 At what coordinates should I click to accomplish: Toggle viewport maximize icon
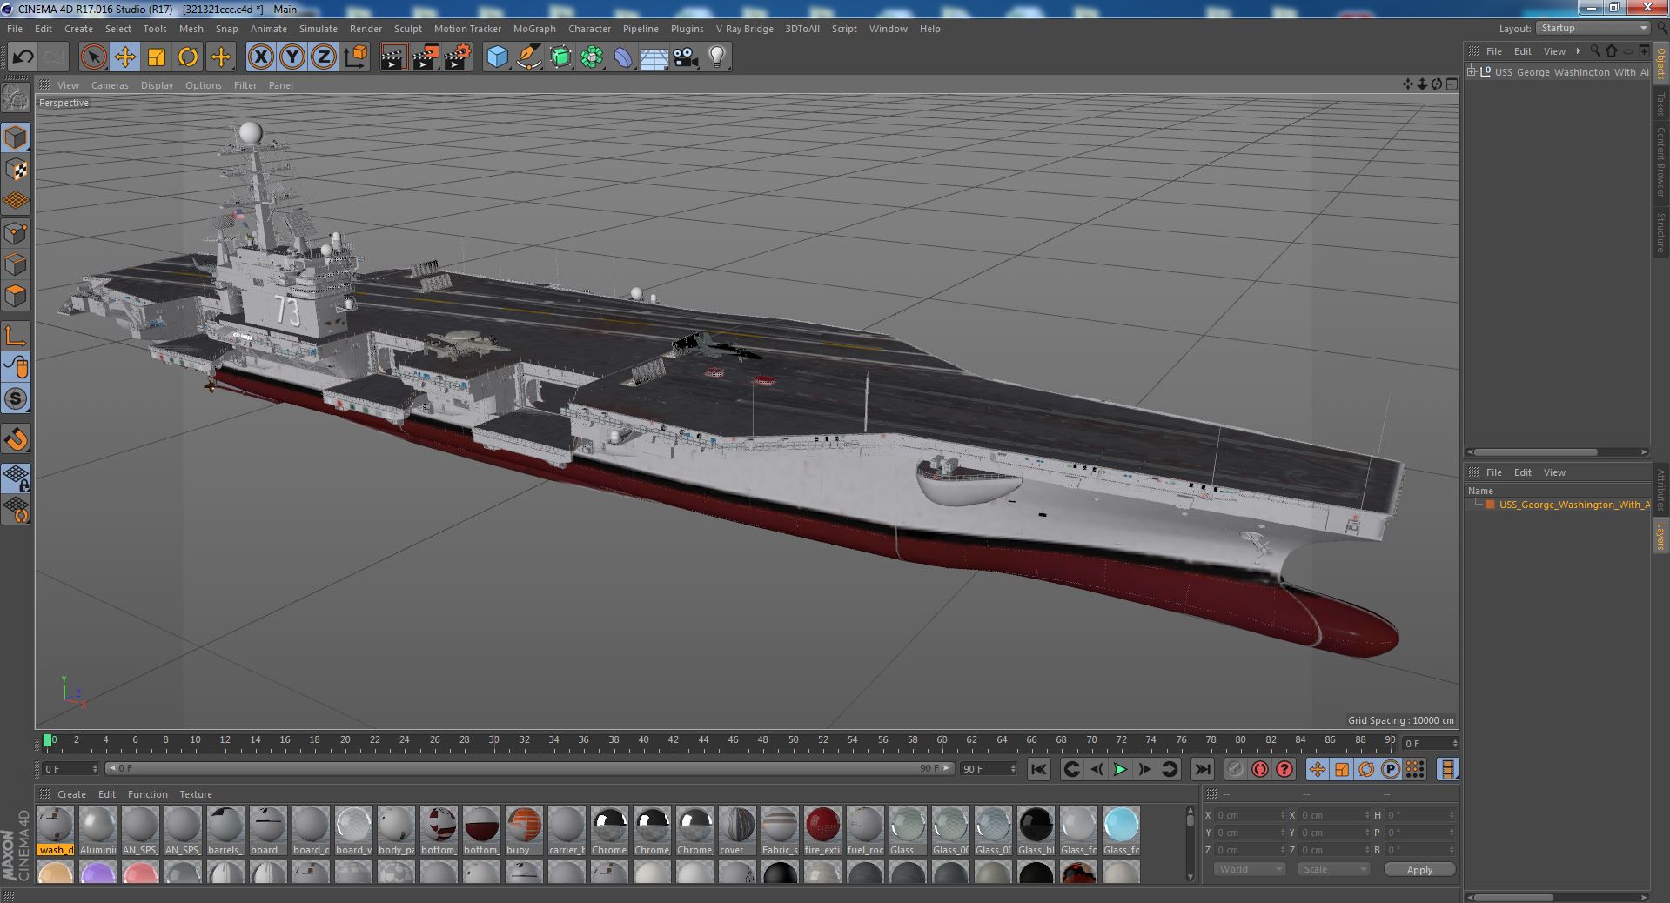(x=1452, y=84)
